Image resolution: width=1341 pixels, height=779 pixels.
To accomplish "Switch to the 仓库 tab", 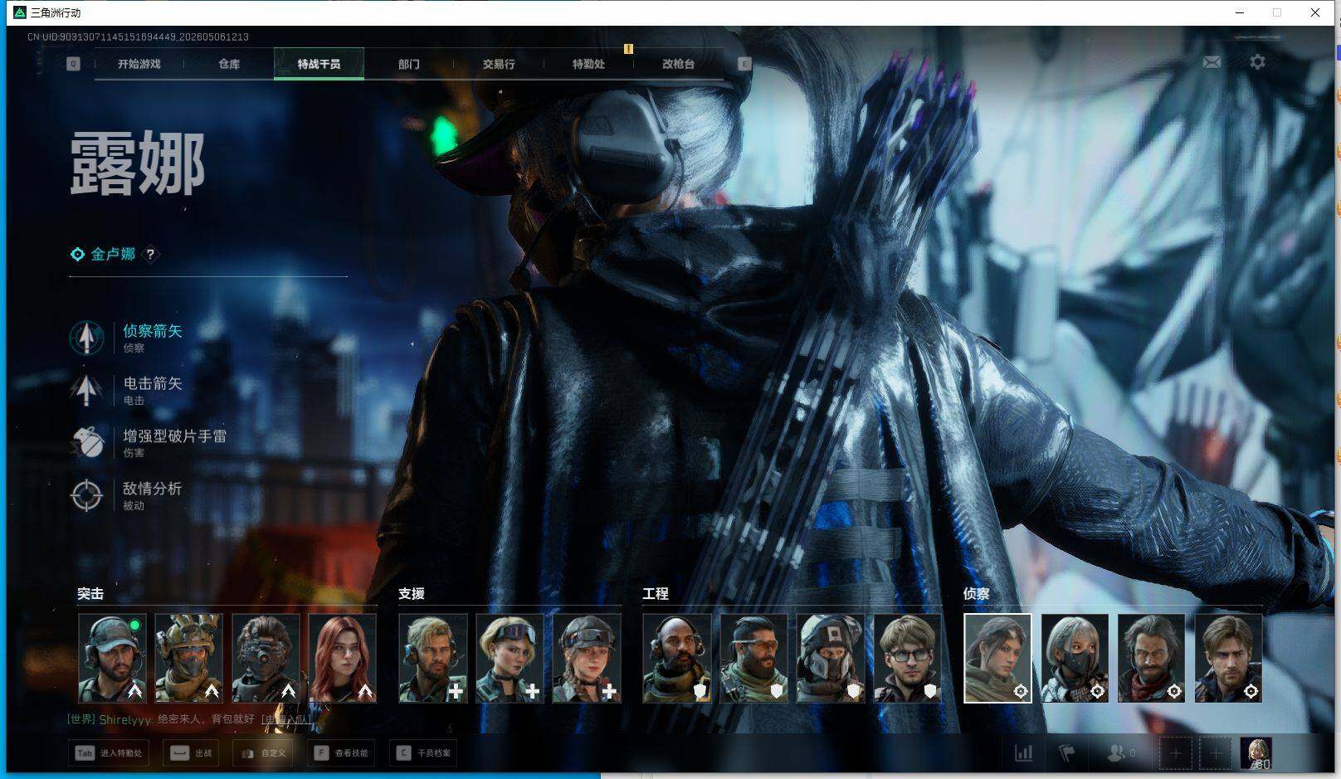I will coord(229,64).
